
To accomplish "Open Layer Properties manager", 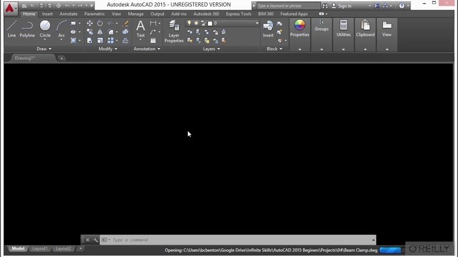I will (x=174, y=32).
